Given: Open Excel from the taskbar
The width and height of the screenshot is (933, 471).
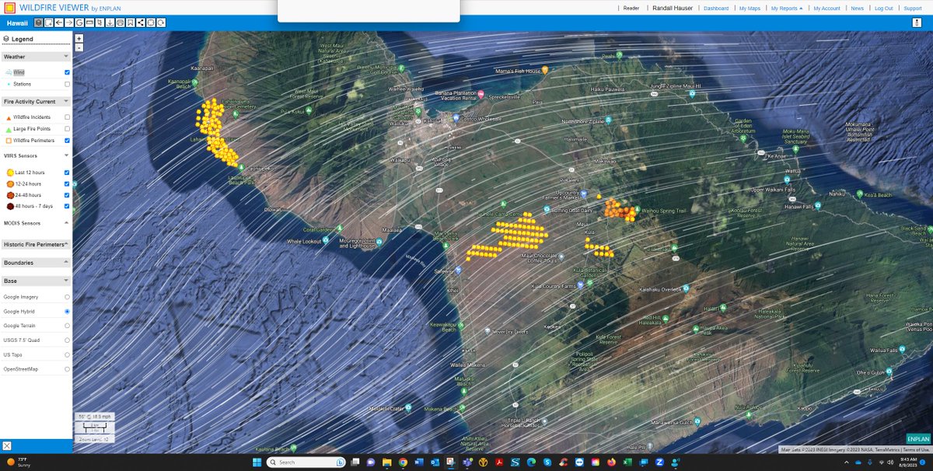Looking at the screenshot, I should tap(627, 462).
